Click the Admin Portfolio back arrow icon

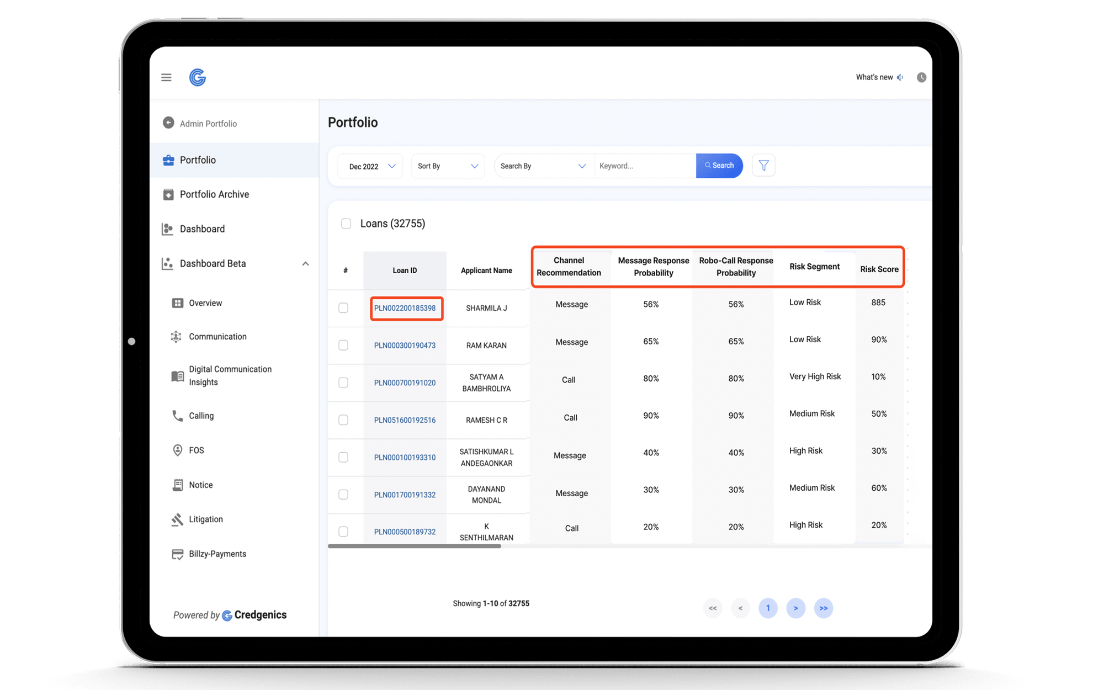pos(168,123)
